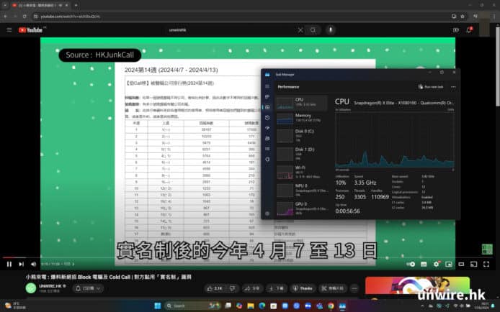This screenshot has height=312, width=500.
Task: Open YouTube notifications bell
Action: click(x=470, y=30)
